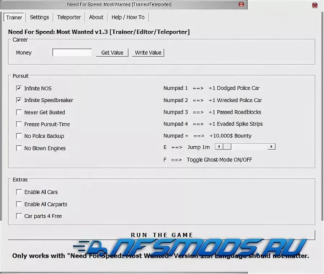Click the jump height slider track
This screenshot has width=324, height=274.
click(x=249, y=147)
